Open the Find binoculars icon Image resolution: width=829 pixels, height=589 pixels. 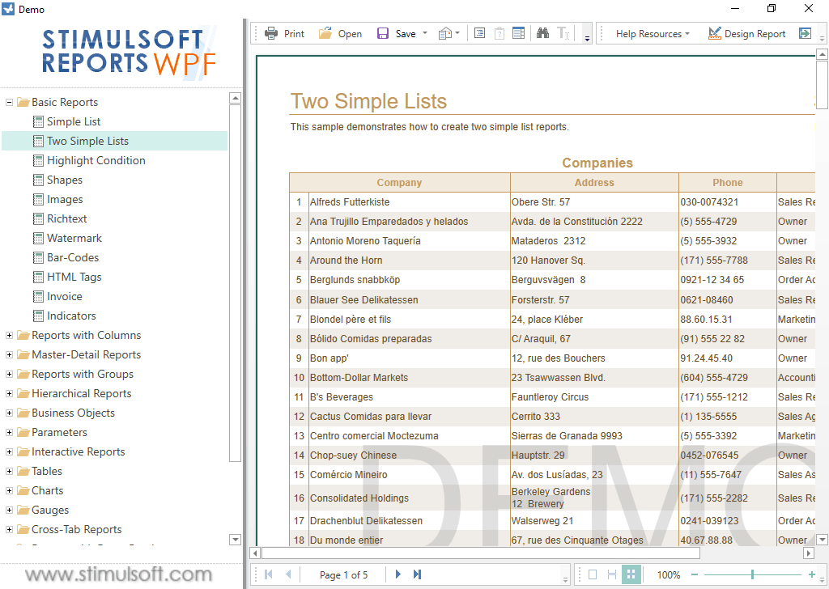(x=542, y=33)
